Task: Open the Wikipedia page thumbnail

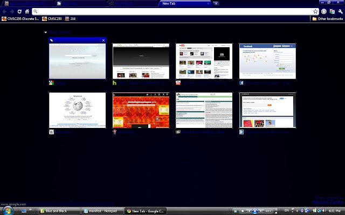Action: 78,110
